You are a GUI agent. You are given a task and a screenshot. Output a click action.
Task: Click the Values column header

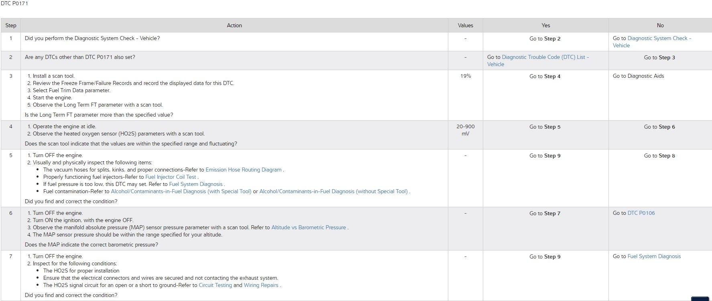point(465,26)
